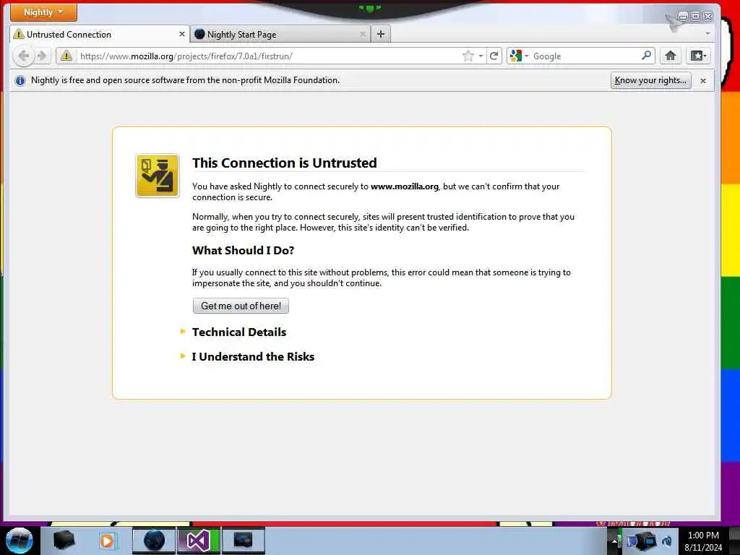Screen dimensions: 740x555
Task: Expand I Understand the Risks section
Action: 253,357
